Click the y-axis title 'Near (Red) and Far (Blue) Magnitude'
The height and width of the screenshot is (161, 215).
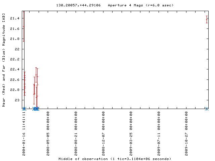[4, 65]
